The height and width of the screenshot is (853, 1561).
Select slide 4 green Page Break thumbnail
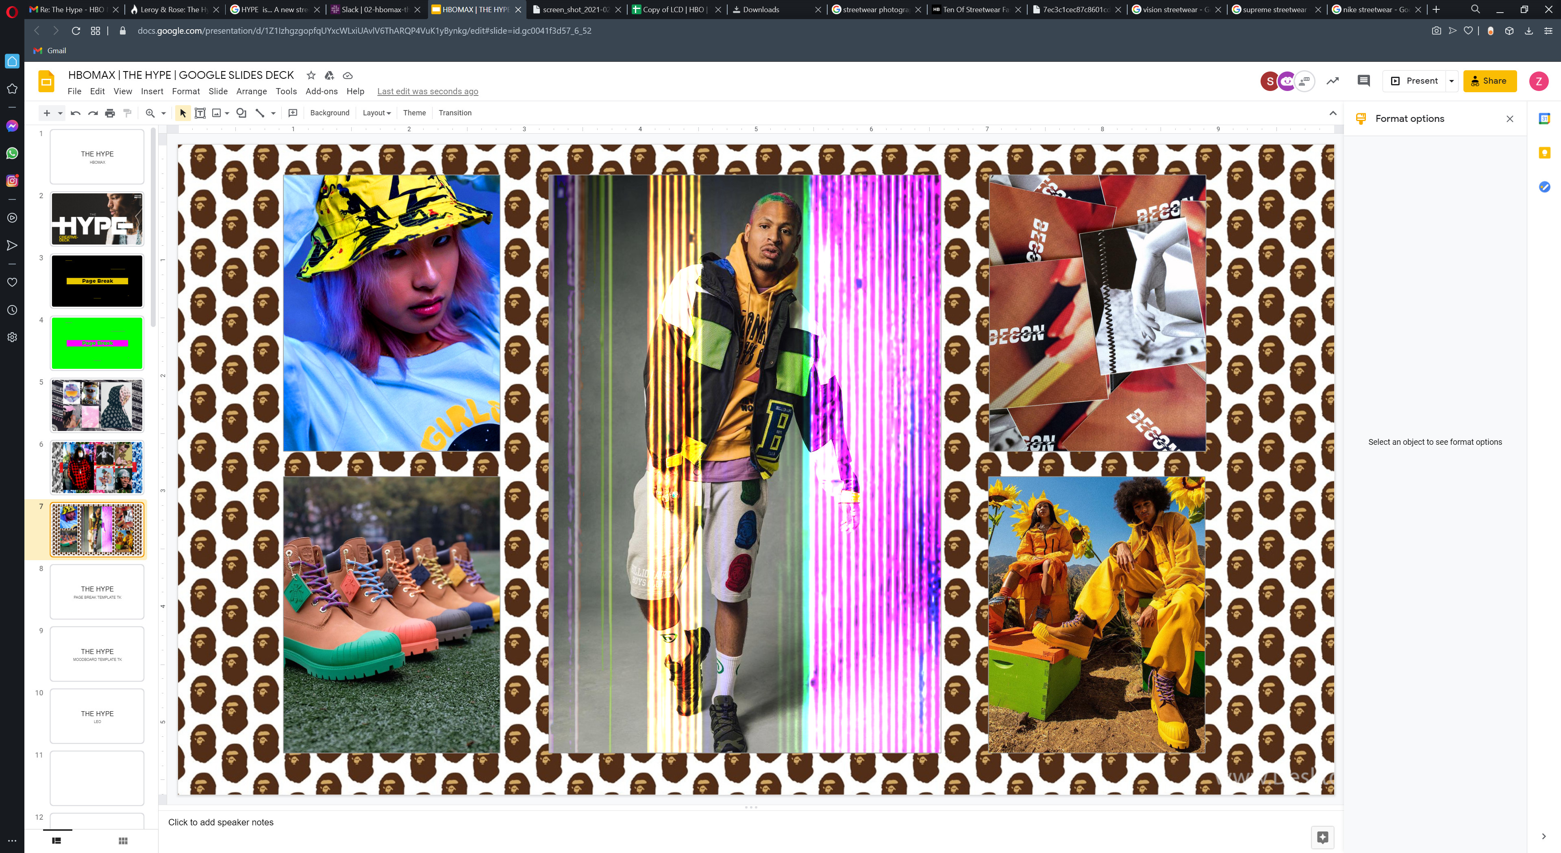point(97,343)
